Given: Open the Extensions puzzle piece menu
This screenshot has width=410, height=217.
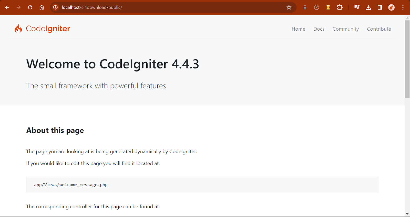Looking at the screenshot, I should [340, 7].
